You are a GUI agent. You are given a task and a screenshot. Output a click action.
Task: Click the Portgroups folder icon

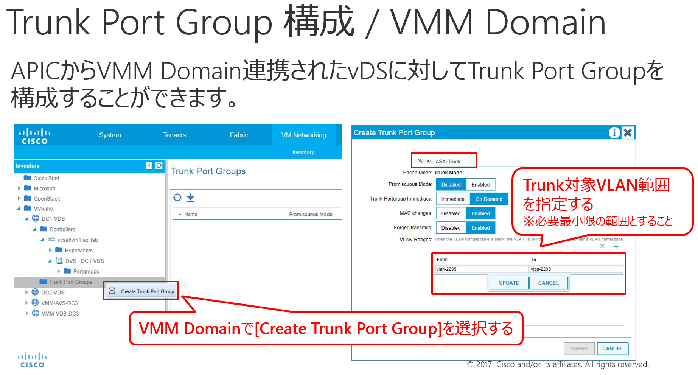point(67,271)
